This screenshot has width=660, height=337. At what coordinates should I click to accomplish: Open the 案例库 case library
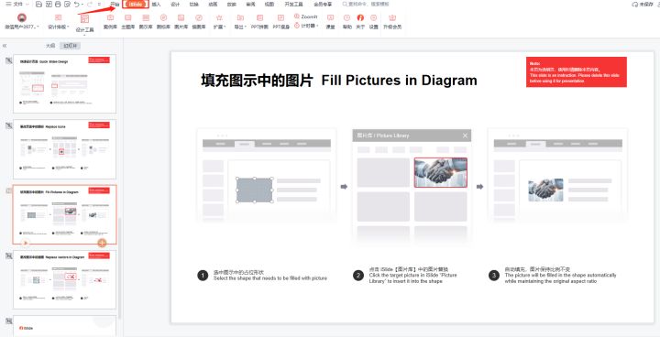pyautogui.click(x=110, y=21)
